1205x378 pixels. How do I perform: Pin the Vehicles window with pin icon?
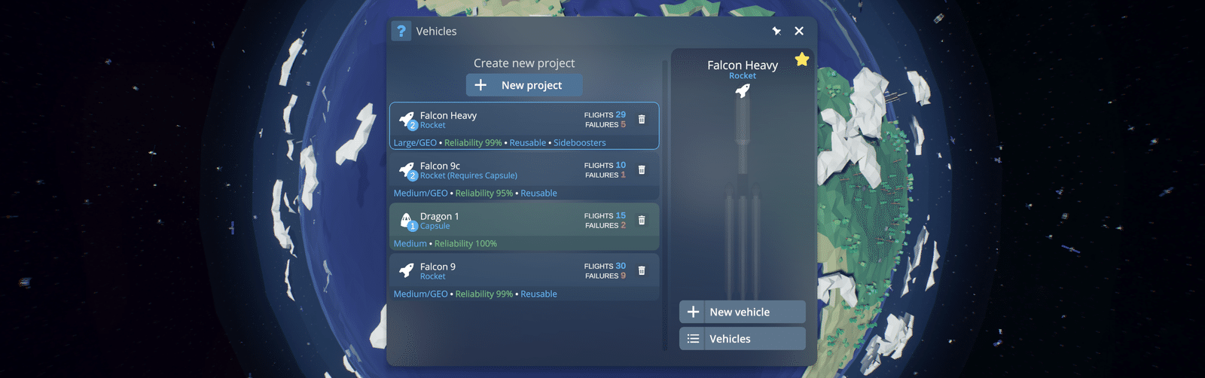[x=776, y=31]
